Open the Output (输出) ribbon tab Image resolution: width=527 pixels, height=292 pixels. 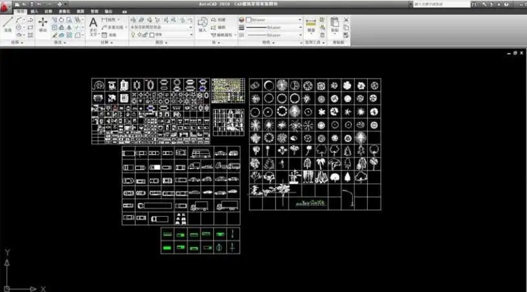(x=108, y=11)
